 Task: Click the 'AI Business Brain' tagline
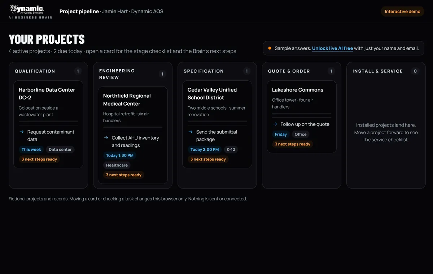coord(30,17)
